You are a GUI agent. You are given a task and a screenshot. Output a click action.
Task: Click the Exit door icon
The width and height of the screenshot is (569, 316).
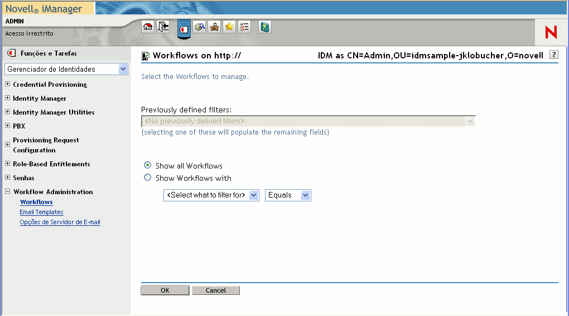(163, 27)
